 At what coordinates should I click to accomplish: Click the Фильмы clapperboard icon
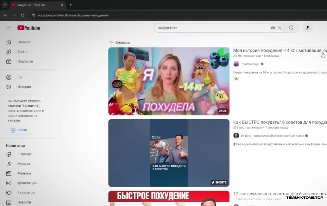(9, 173)
